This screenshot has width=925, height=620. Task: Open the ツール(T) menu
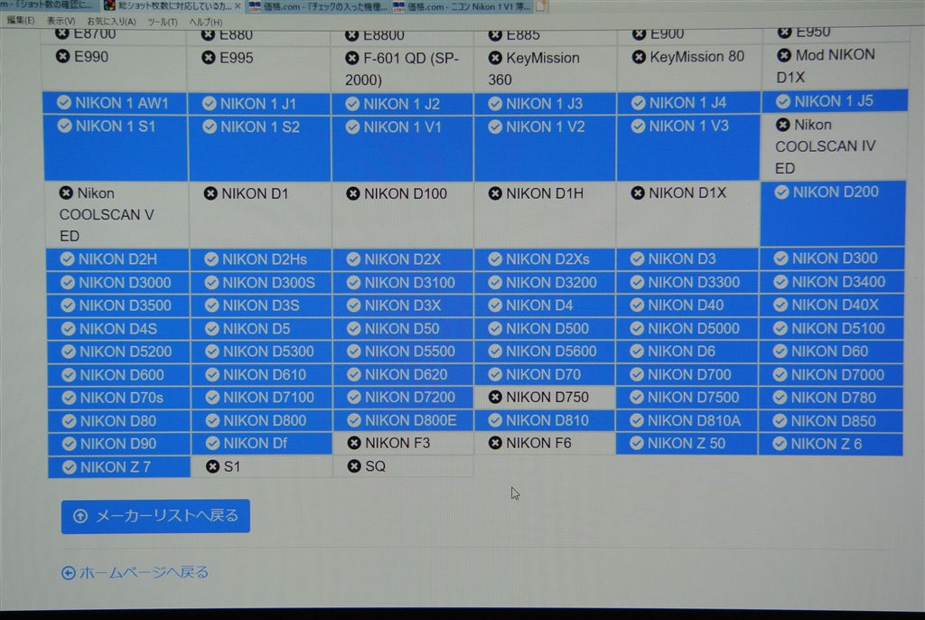coord(163,22)
